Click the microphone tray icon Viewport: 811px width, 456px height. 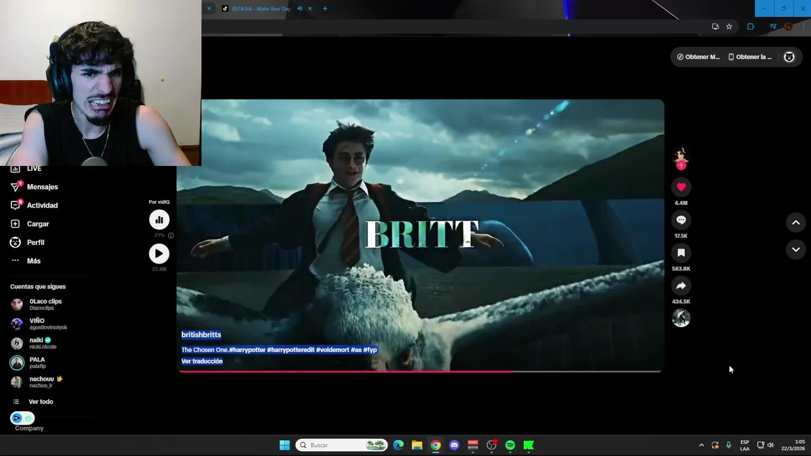point(729,445)
